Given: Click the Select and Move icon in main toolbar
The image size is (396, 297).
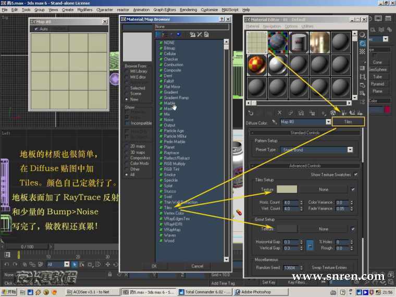Looking at the screenshot, I should pyautogui.click(x=108, y=264).
